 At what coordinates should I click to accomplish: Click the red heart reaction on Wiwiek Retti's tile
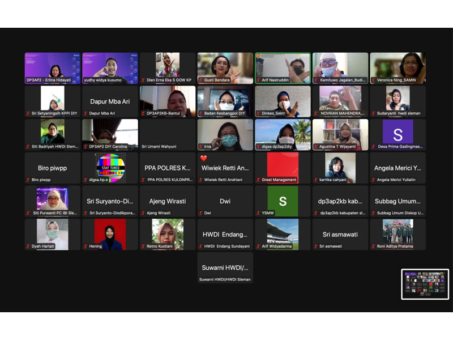203,159
